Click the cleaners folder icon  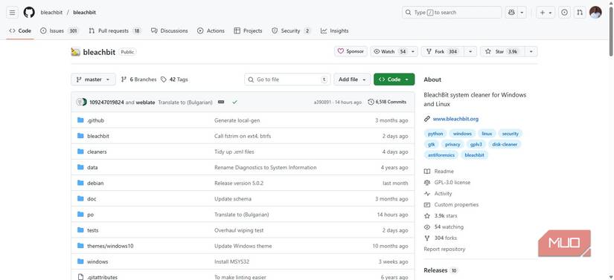(80, 152)
